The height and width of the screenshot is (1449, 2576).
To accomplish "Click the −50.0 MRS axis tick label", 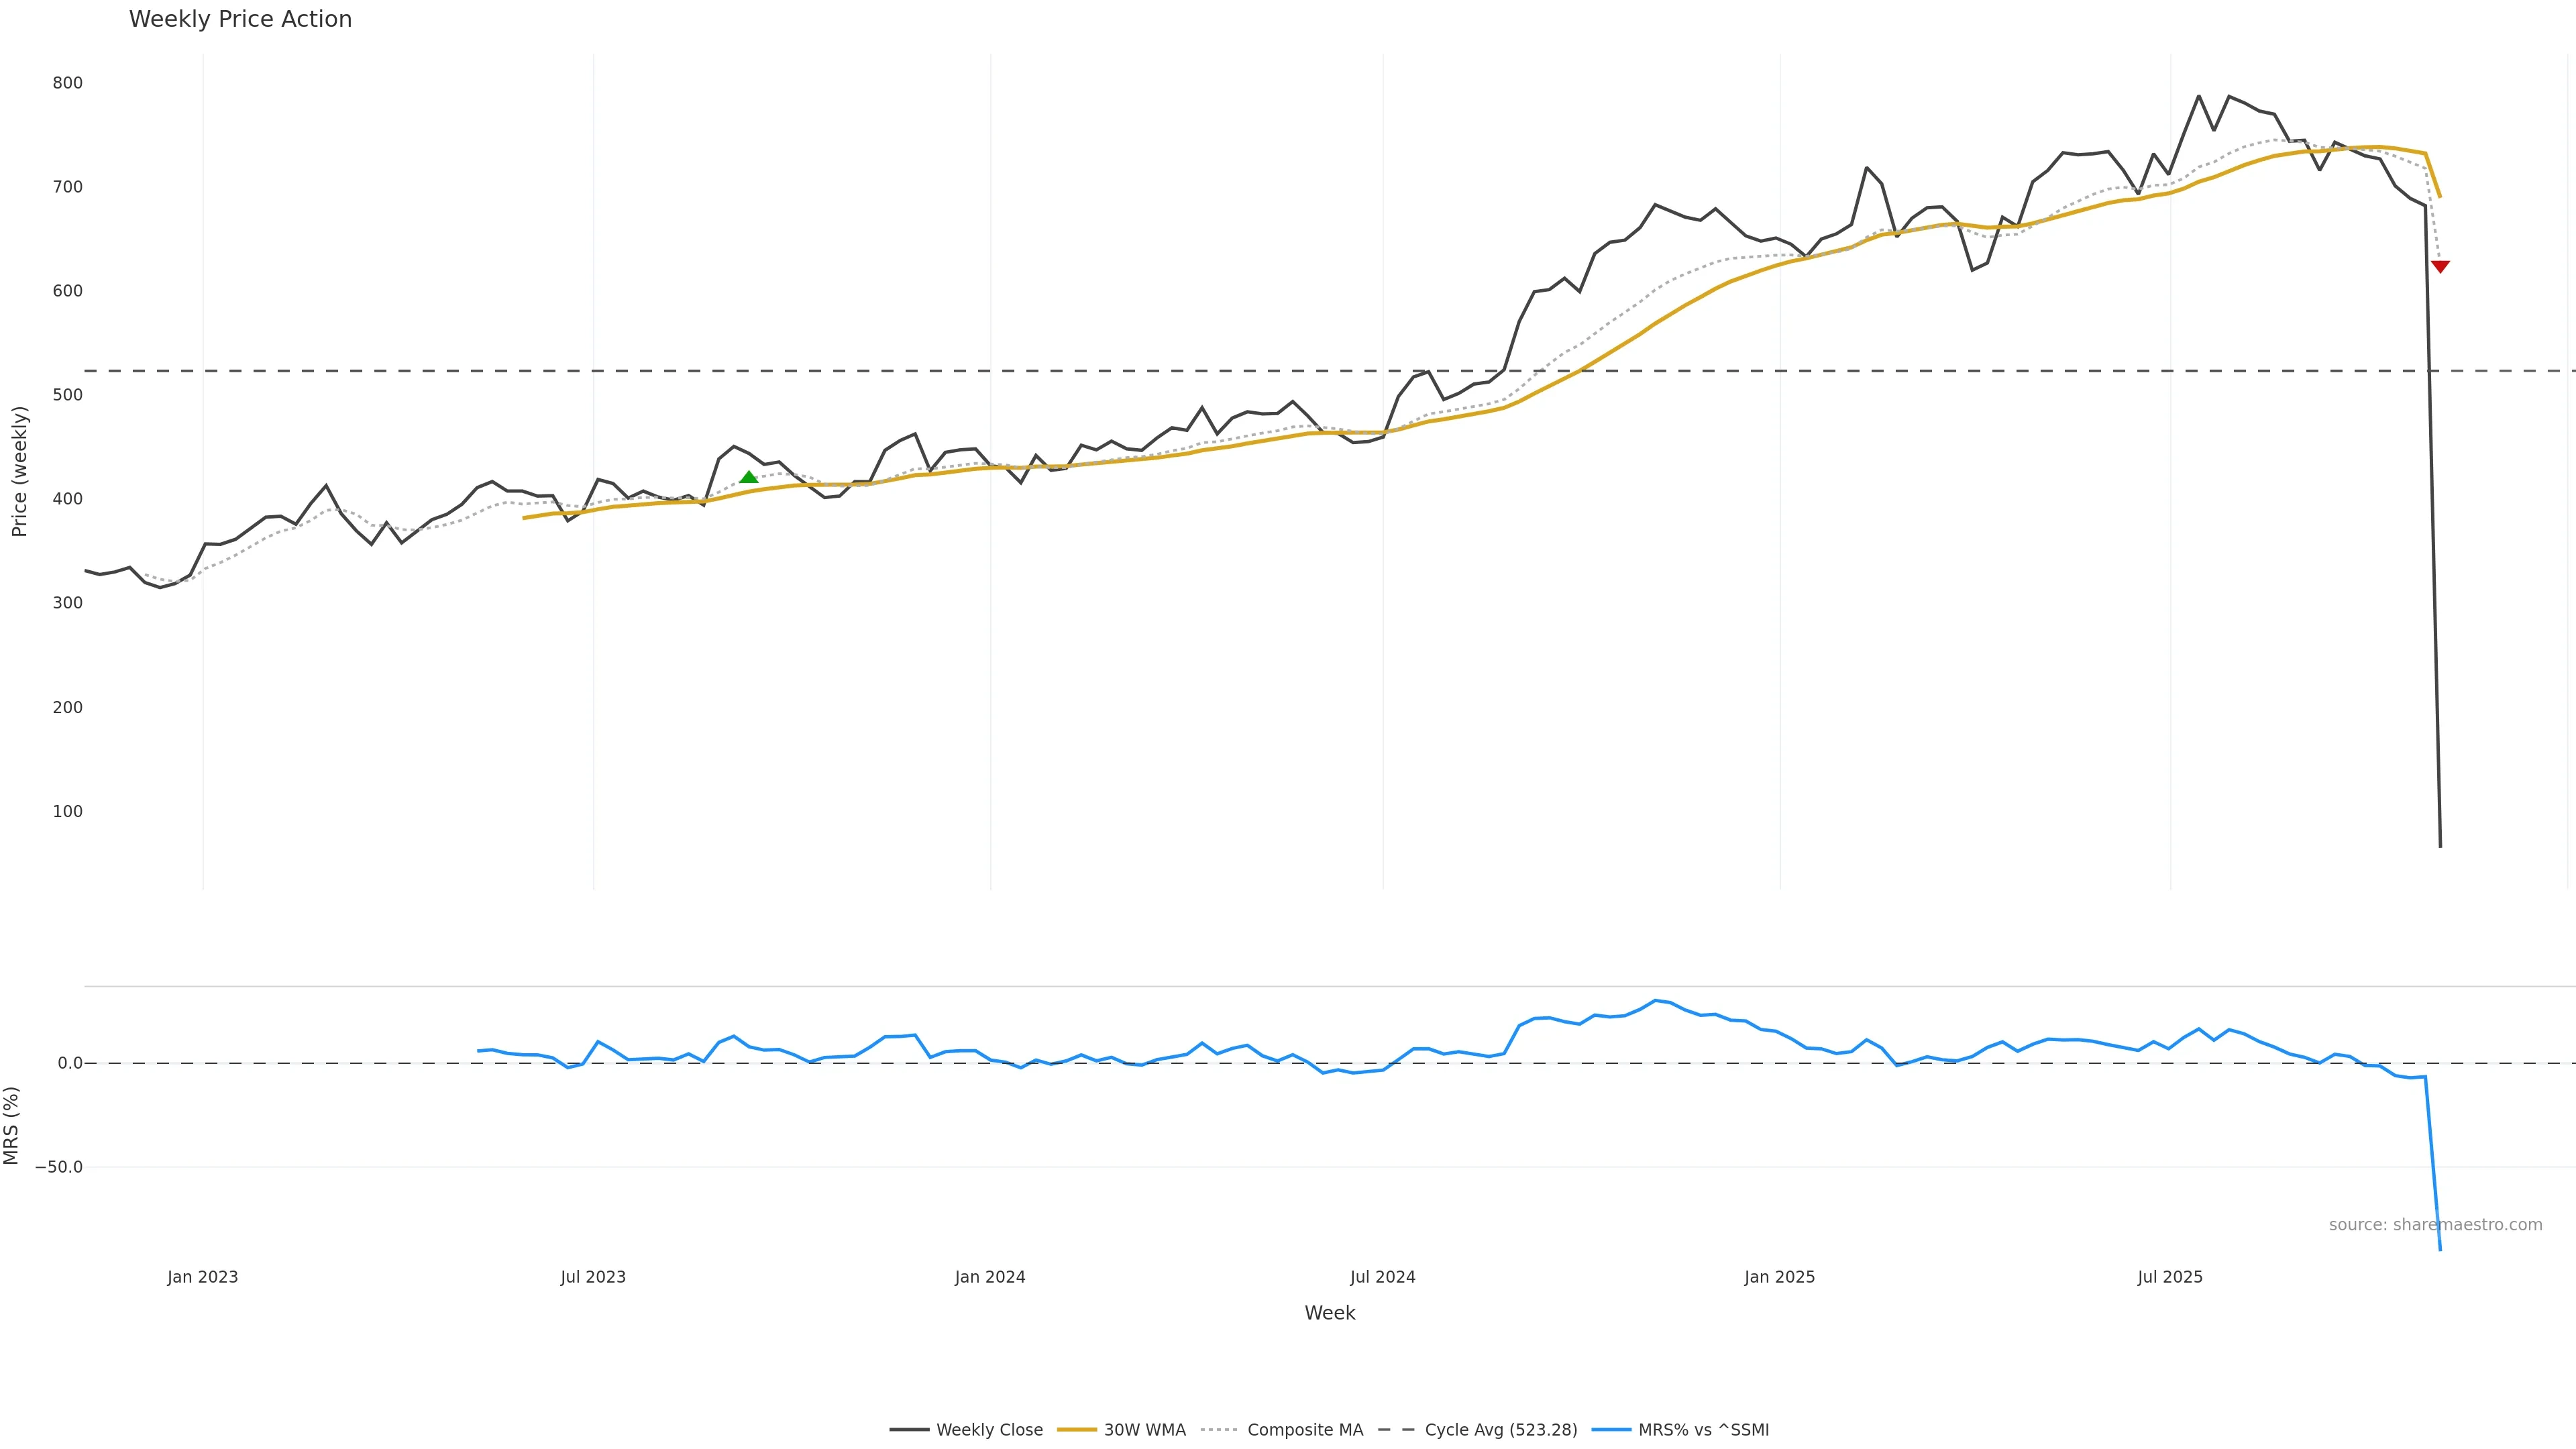I will click(59, 1167).
